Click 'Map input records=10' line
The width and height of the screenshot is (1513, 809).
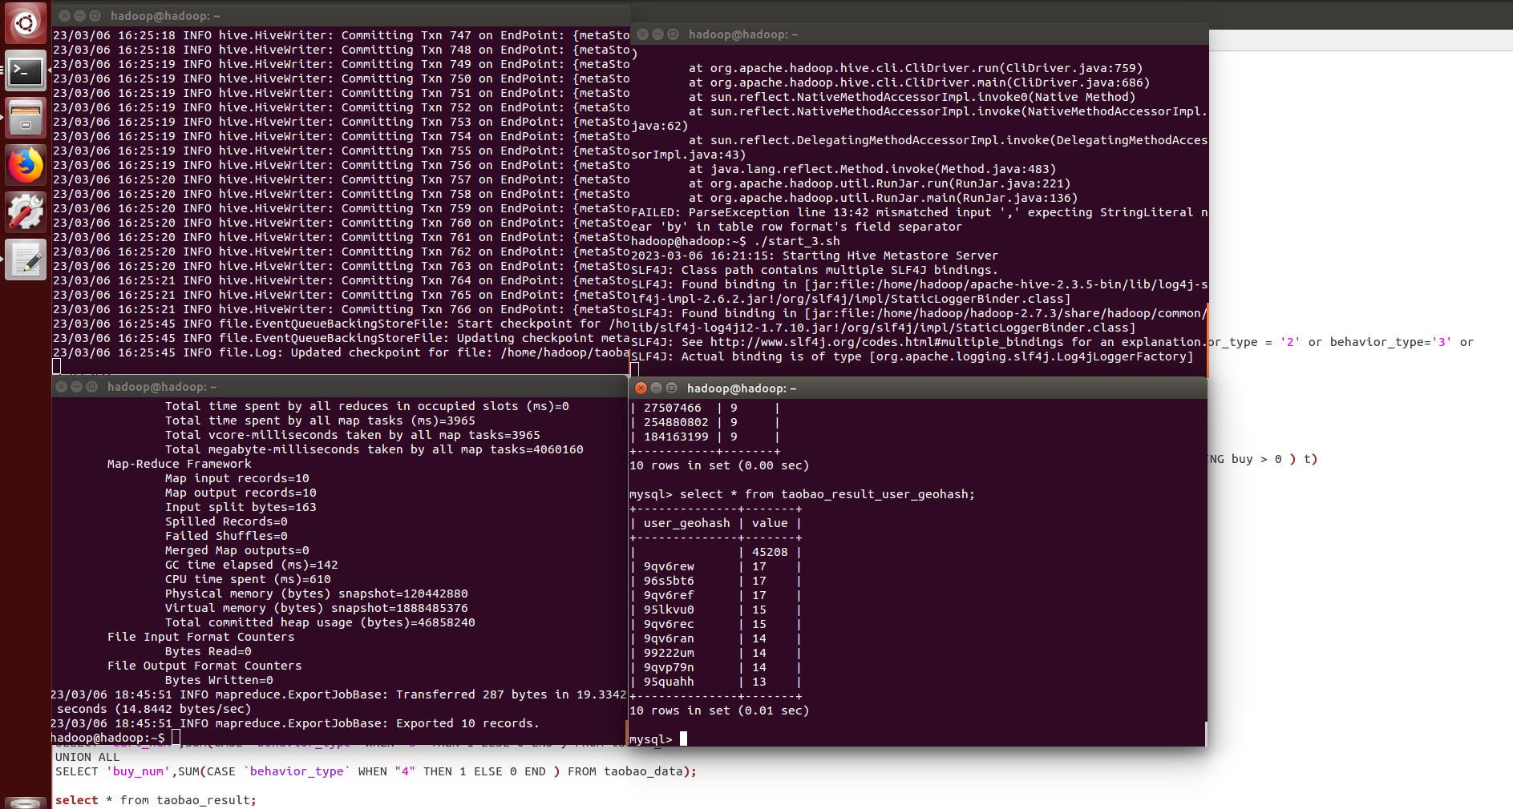coord(237,478)
